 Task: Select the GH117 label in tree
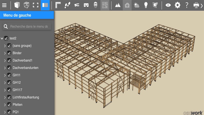coord(17,90)
